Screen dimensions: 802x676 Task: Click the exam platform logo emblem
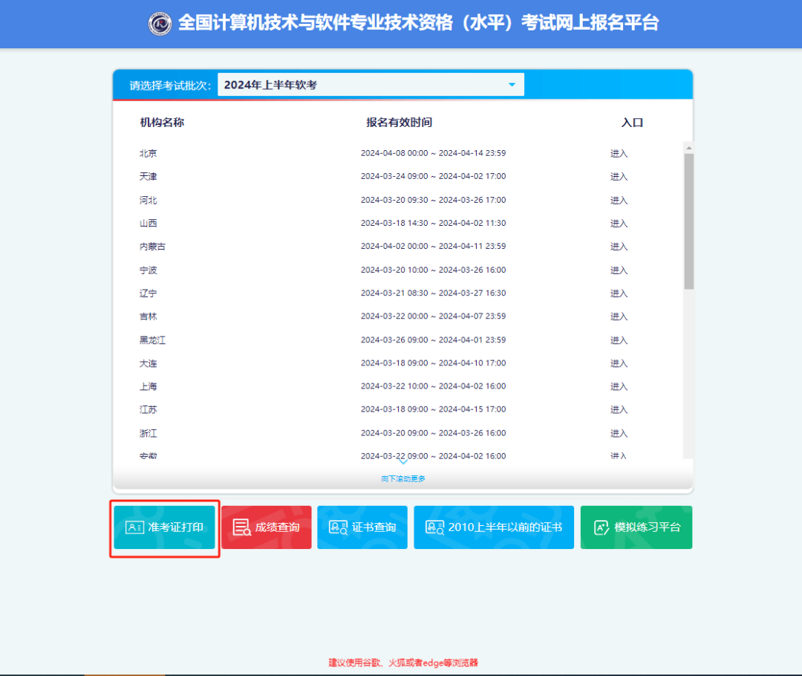point(160,24)
